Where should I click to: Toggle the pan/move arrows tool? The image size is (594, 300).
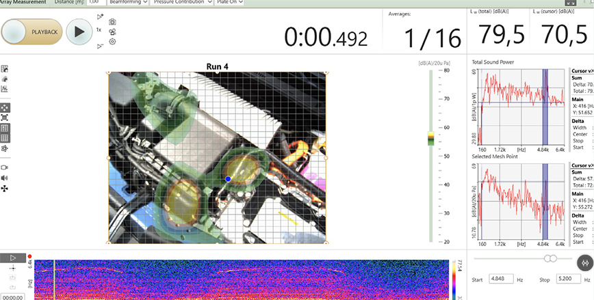point(5,108)
